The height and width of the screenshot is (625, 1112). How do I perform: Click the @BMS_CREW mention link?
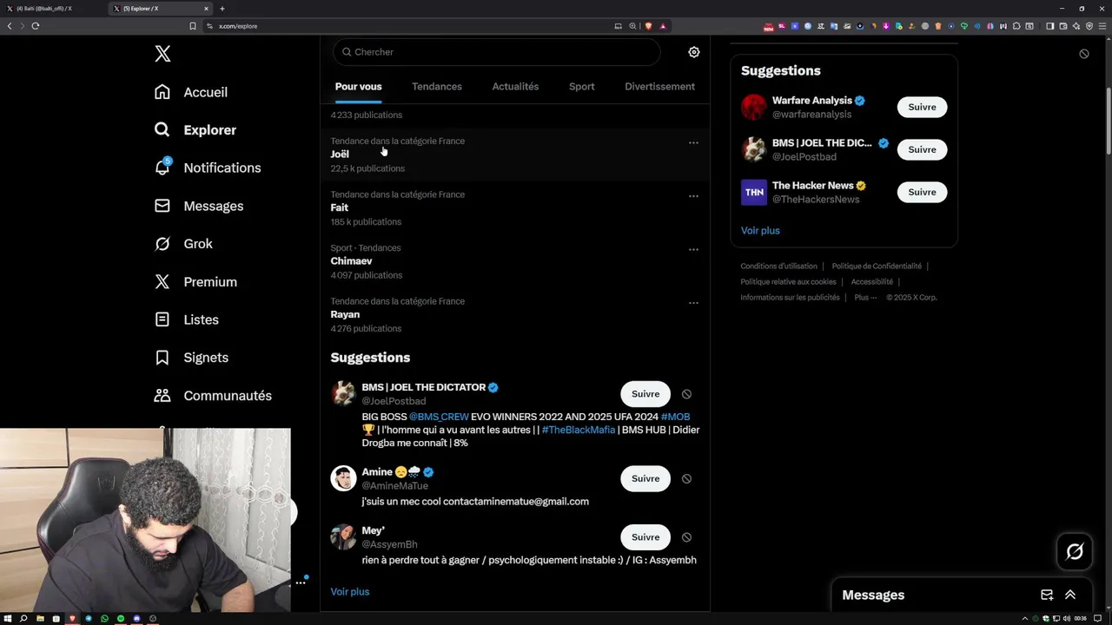(x=439, y=417)
